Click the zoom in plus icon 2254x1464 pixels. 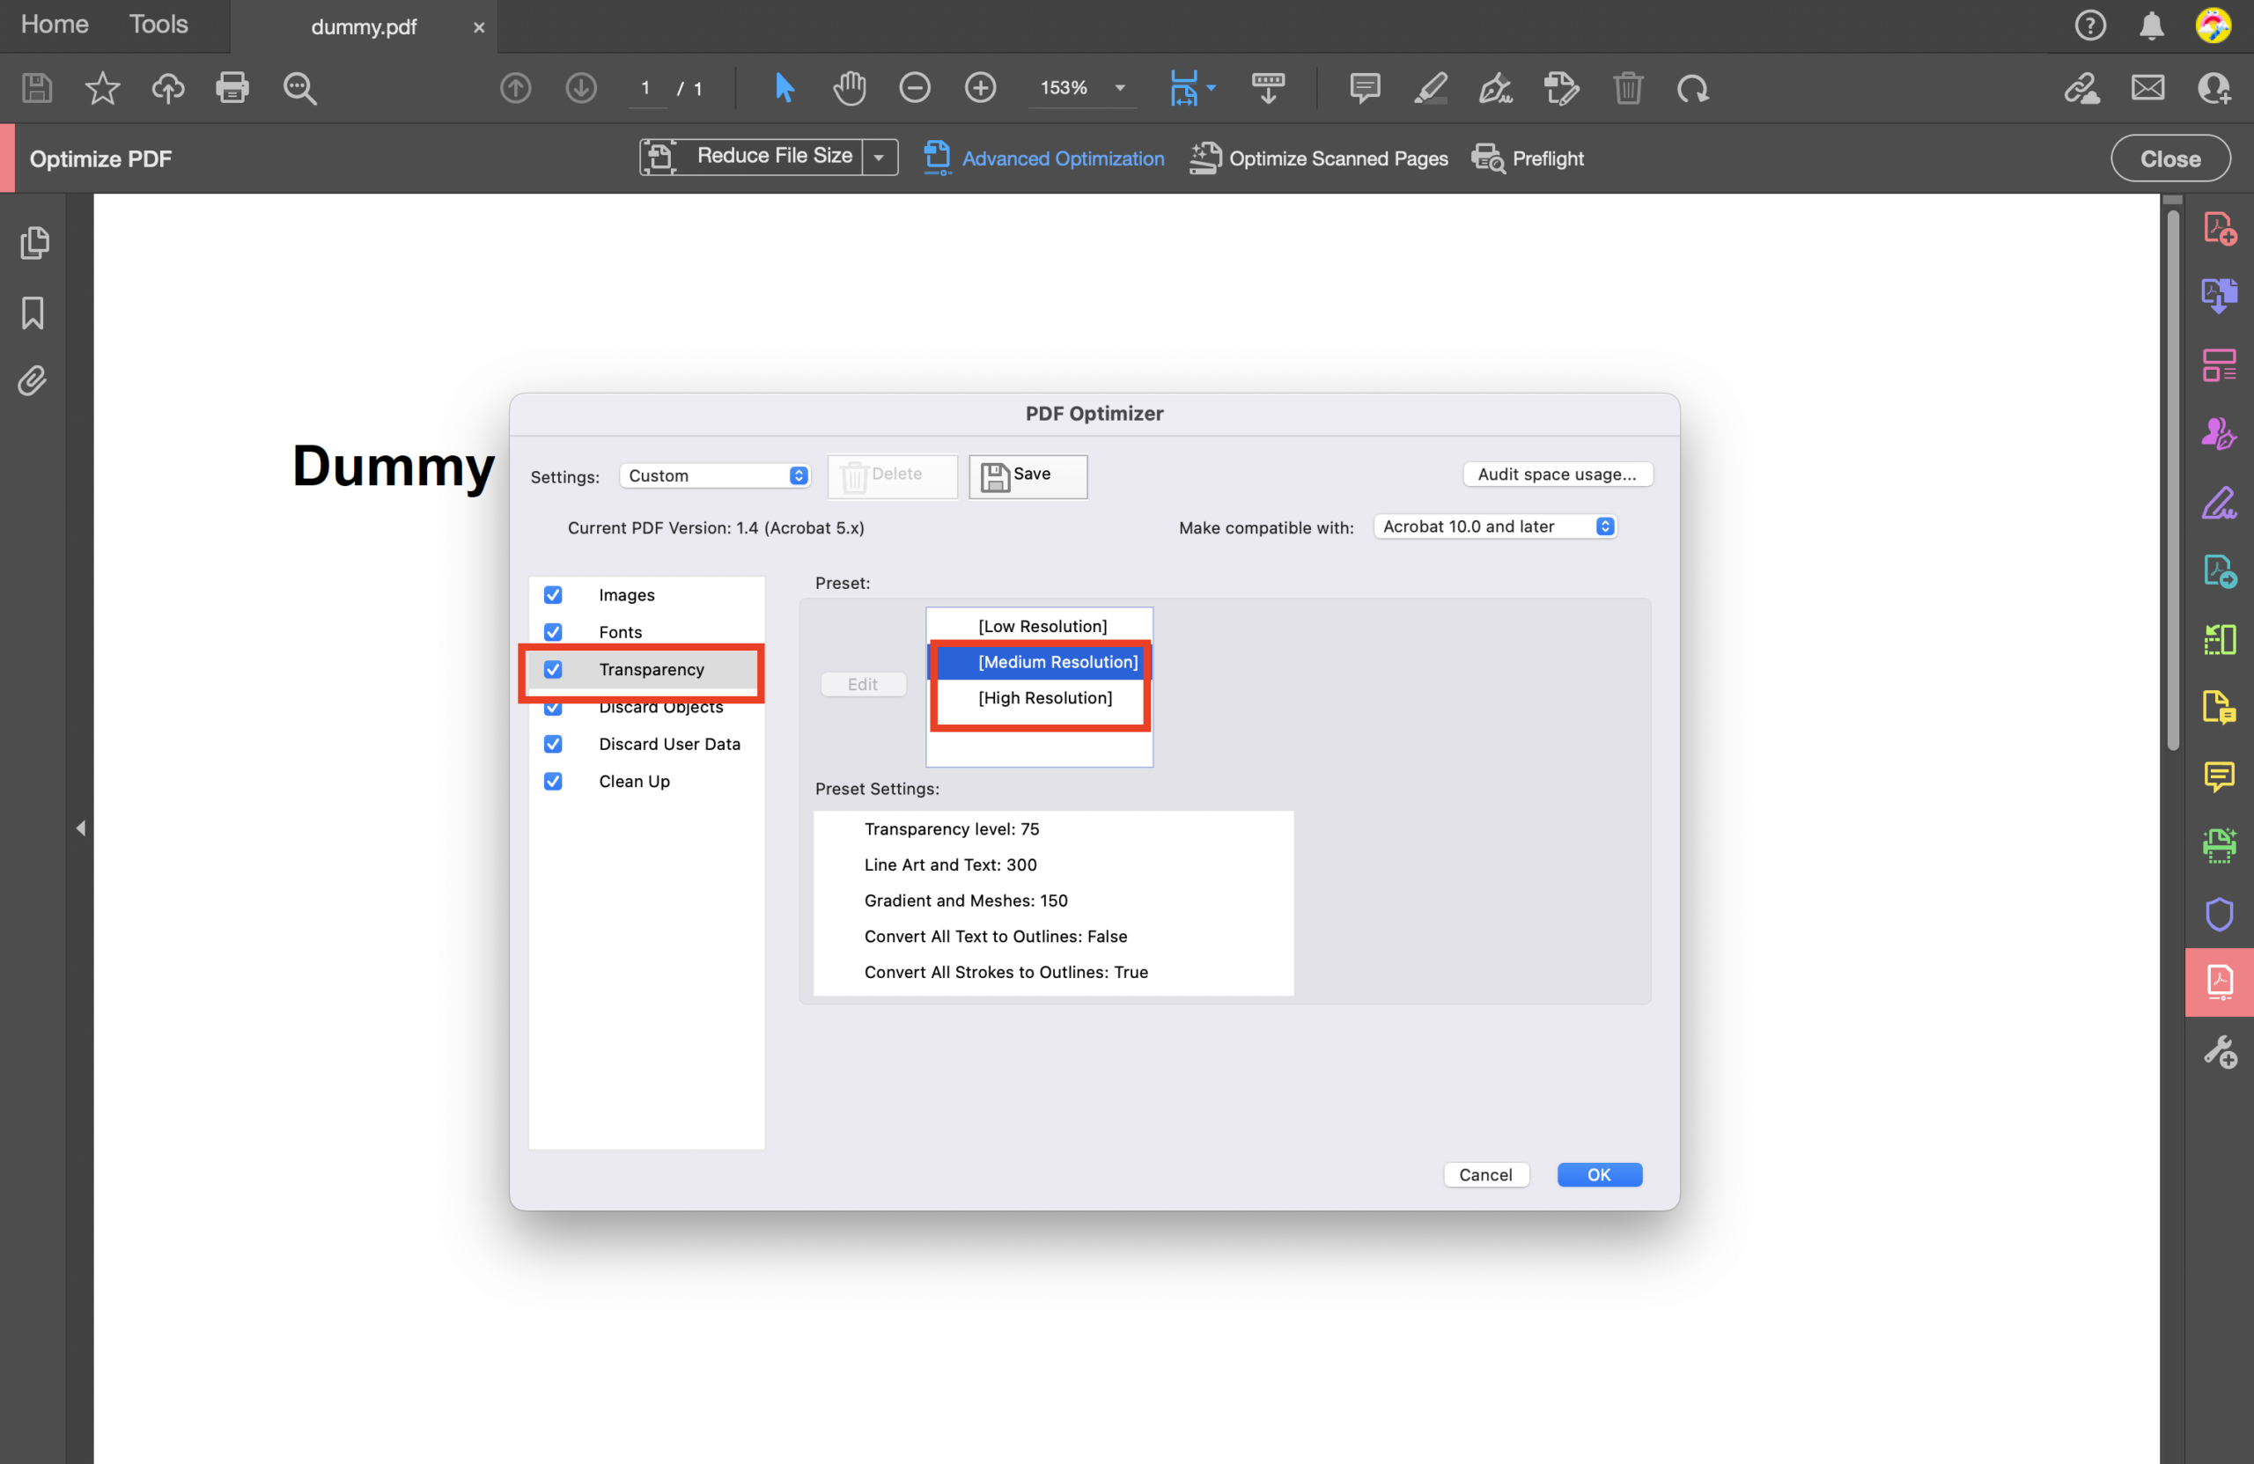pyautogui.click(x=980, y=88)
